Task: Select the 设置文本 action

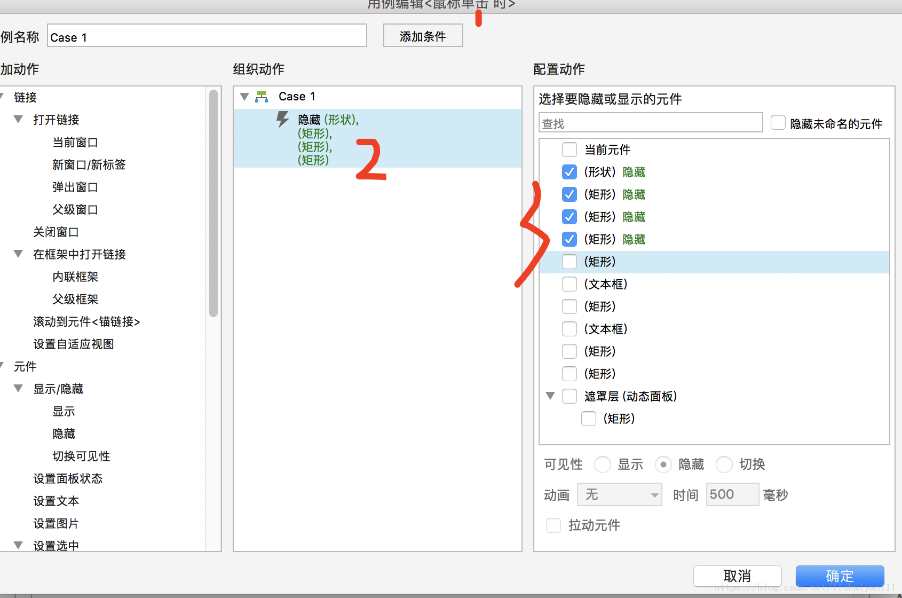Action: coord(56,501)
